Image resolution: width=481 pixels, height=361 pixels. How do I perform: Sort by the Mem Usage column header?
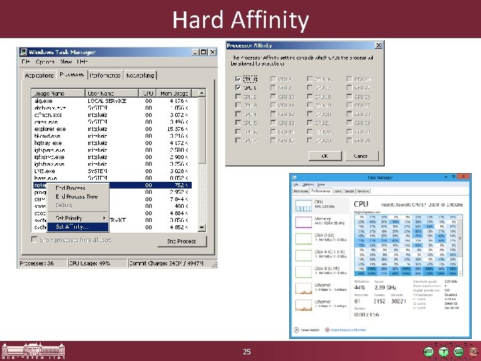tap(174, 93)
